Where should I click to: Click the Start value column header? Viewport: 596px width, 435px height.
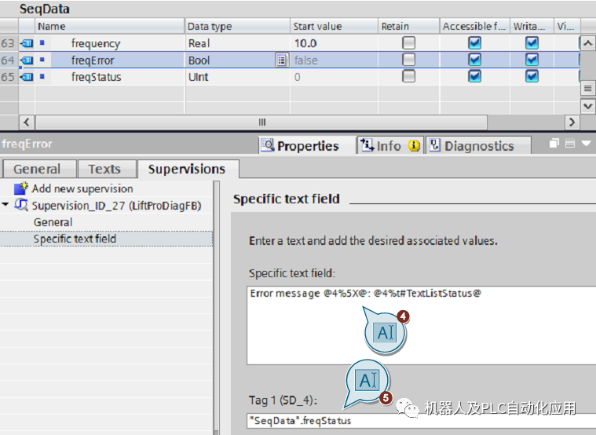tap(334, 26)
